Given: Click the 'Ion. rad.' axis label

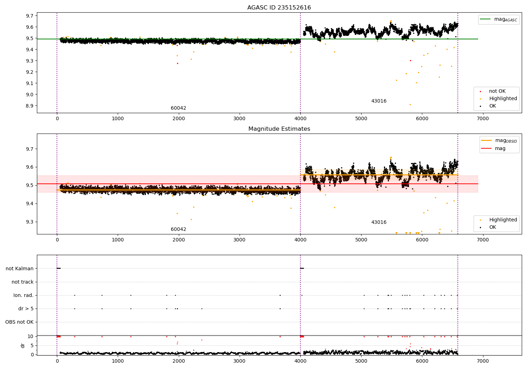Looking at the screenshot, I should 24,295.
